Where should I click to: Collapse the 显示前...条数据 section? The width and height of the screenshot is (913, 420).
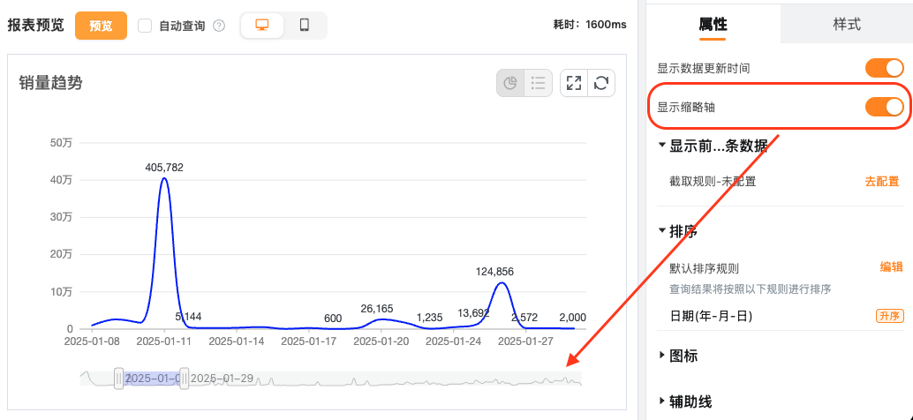tap(662, 146)
